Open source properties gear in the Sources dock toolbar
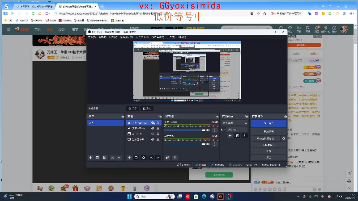The height and width of the screenshot is (201, 358). [143, 158]
